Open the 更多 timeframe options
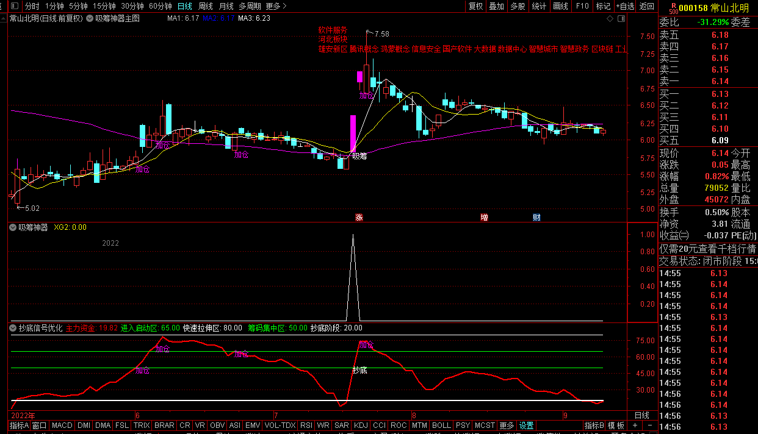The width and height of the screenshot is (758, 434). click(276, 6)
